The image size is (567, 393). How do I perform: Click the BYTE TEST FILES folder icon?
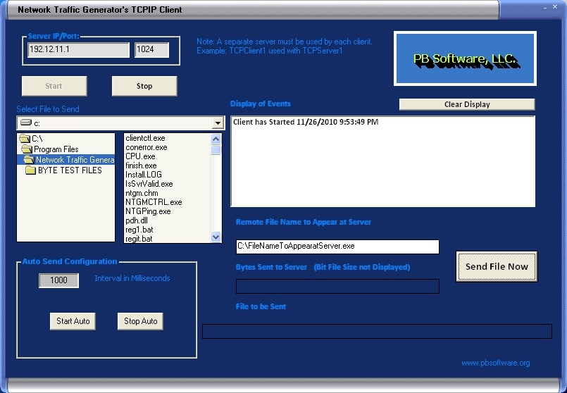[x=31, y=170]
